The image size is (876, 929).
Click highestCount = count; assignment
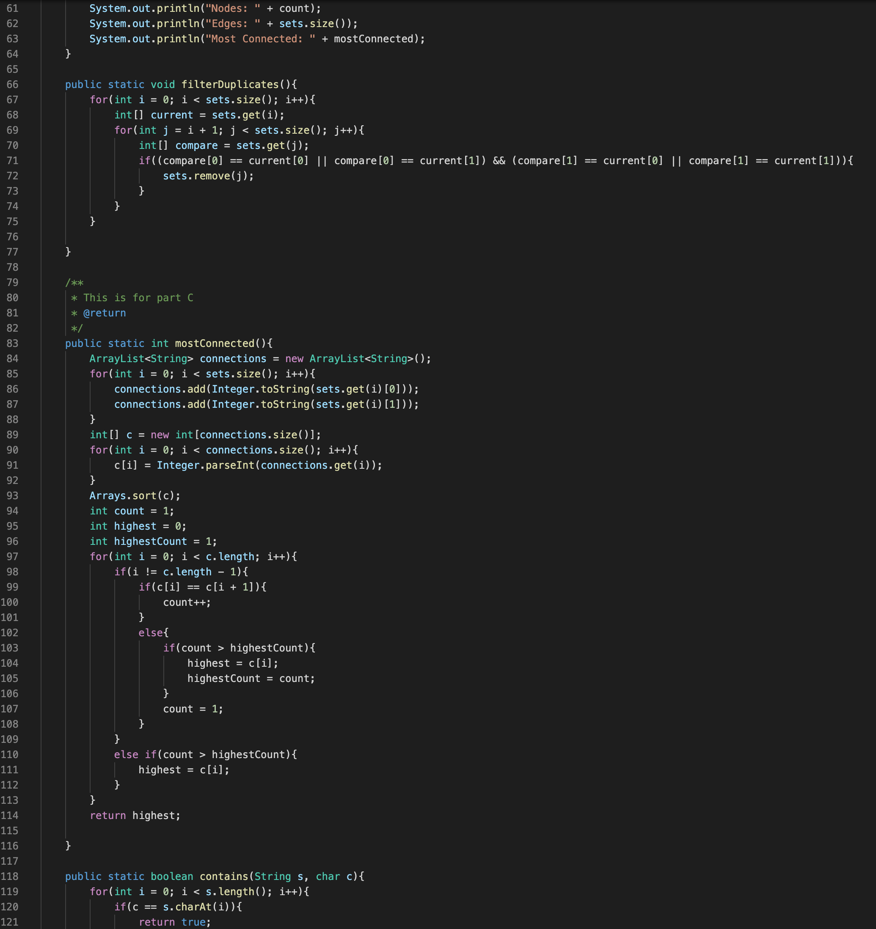(x=251, y=679)
